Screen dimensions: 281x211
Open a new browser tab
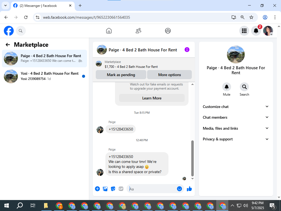click(80, 5)
